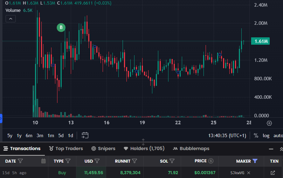Click the $0.001367 price value

point(205,173)
